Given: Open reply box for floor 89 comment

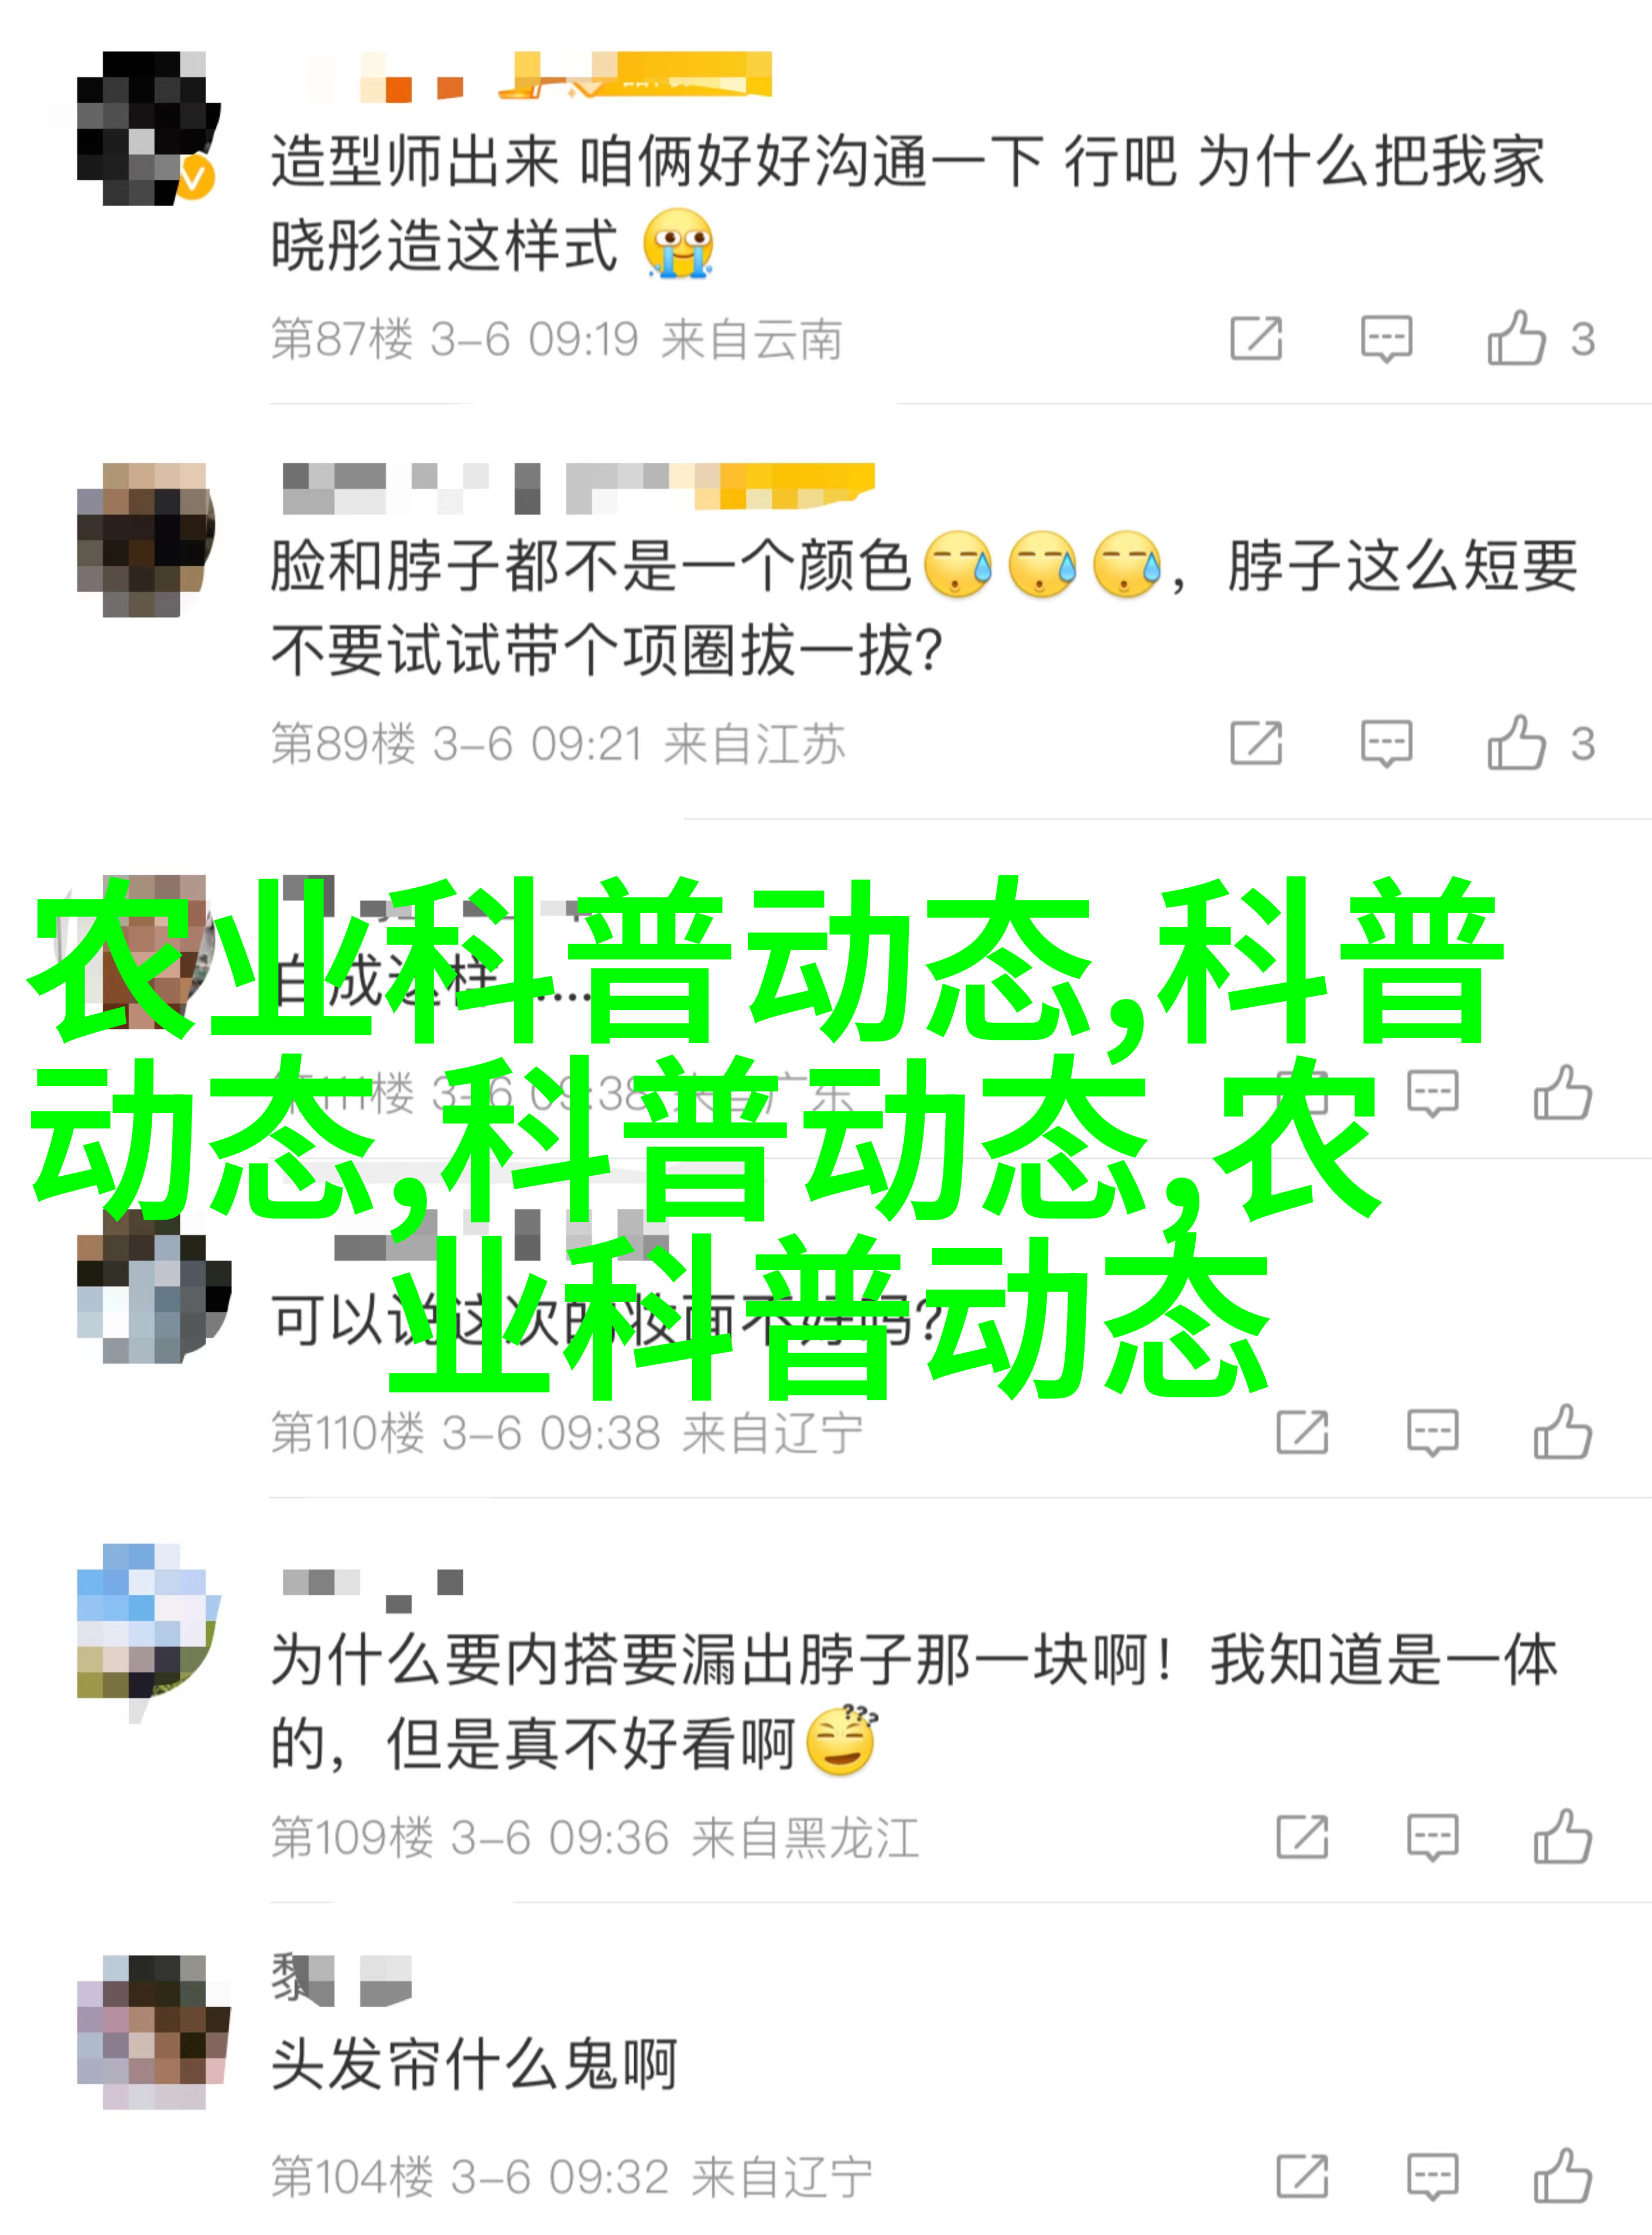Looking at the screenshot, I should point(1386,744).
